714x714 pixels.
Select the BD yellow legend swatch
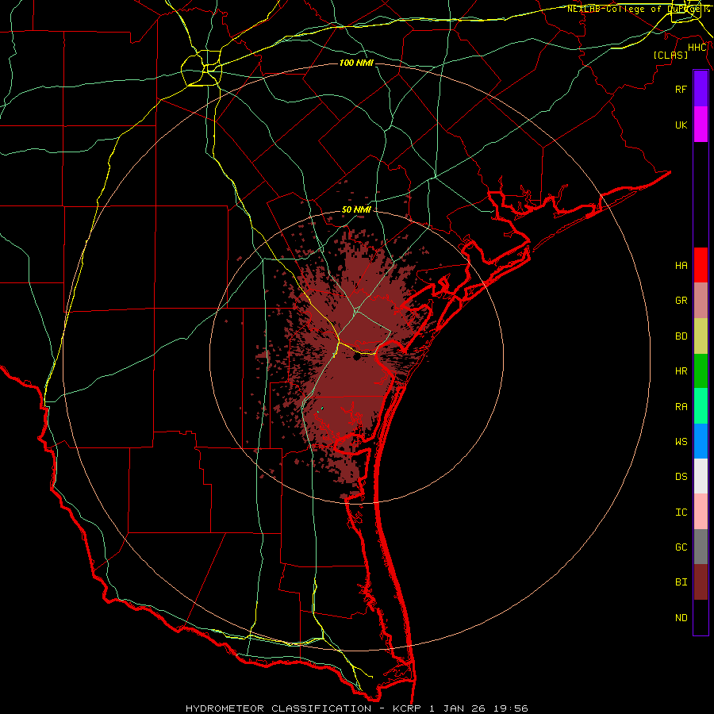(x=701, y=336)
